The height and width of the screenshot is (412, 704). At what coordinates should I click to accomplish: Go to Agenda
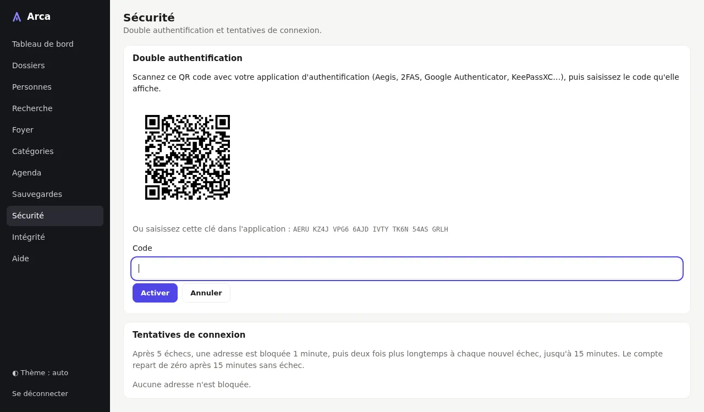(x=55, y=173)
